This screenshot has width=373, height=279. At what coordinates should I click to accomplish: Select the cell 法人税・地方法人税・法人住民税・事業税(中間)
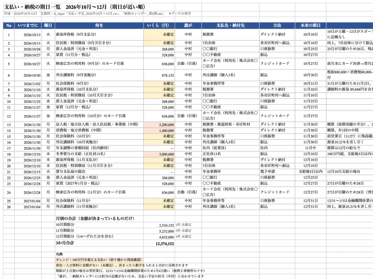click(99, 125)
